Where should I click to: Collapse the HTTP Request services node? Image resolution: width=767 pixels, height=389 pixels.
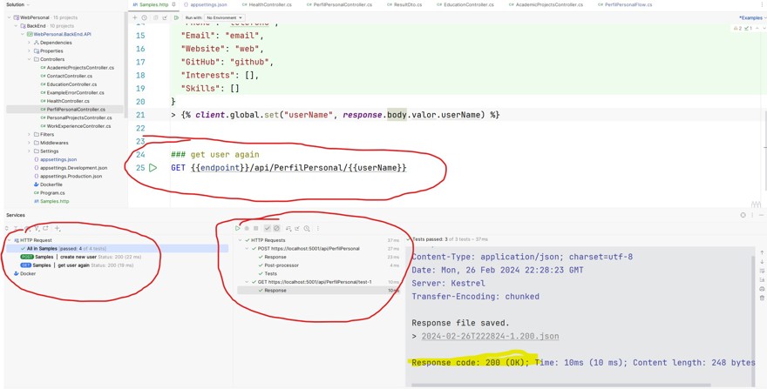pyautogui.click(x=9, y=240)
